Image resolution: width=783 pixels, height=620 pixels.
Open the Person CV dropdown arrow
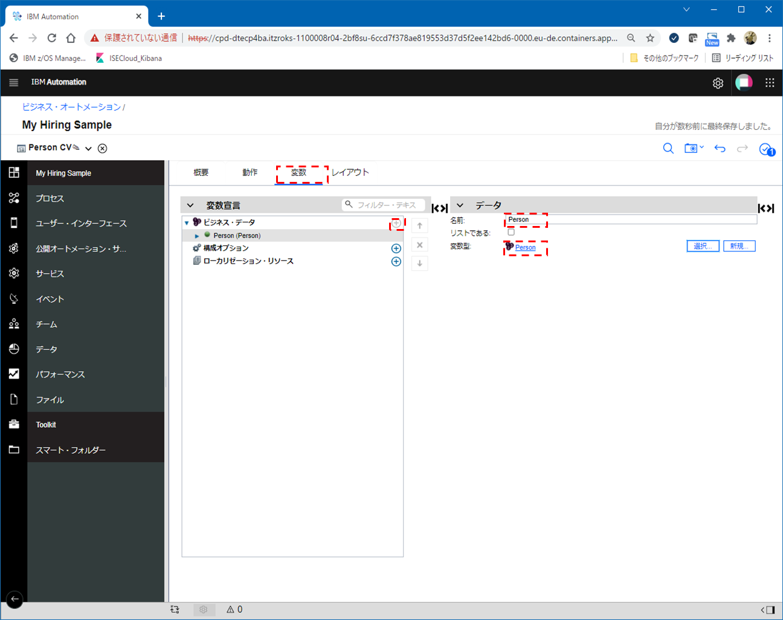click(x=88, y=148)
